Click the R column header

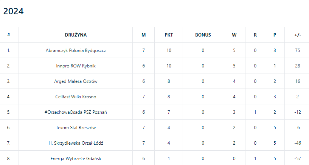click(x=255, y=35)
